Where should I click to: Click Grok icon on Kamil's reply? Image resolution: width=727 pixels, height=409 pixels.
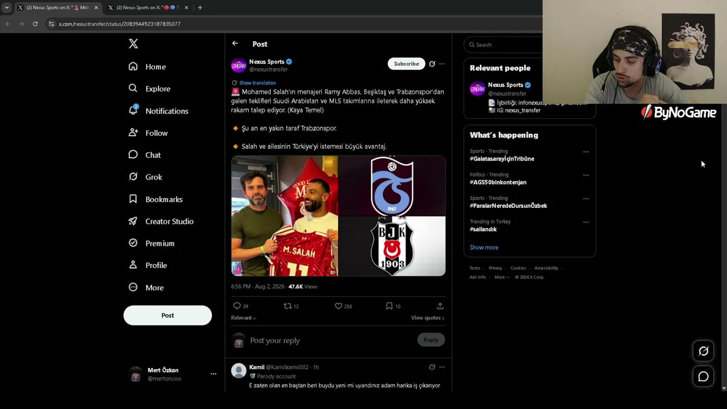point(432,367)
